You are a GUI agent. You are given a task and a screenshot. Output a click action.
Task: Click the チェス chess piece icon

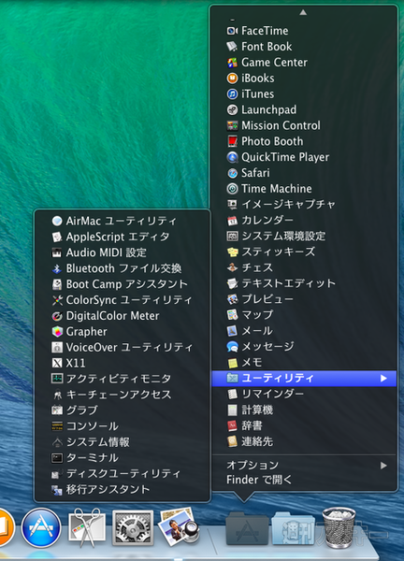tap(232, 267)
